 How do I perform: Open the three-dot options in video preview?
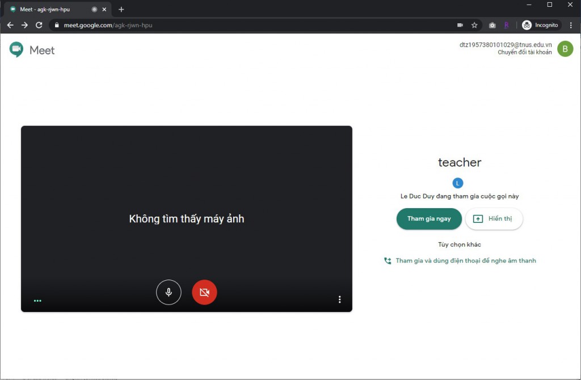[339, 299]
